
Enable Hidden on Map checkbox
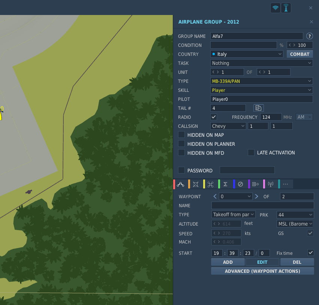pos(181,135)
